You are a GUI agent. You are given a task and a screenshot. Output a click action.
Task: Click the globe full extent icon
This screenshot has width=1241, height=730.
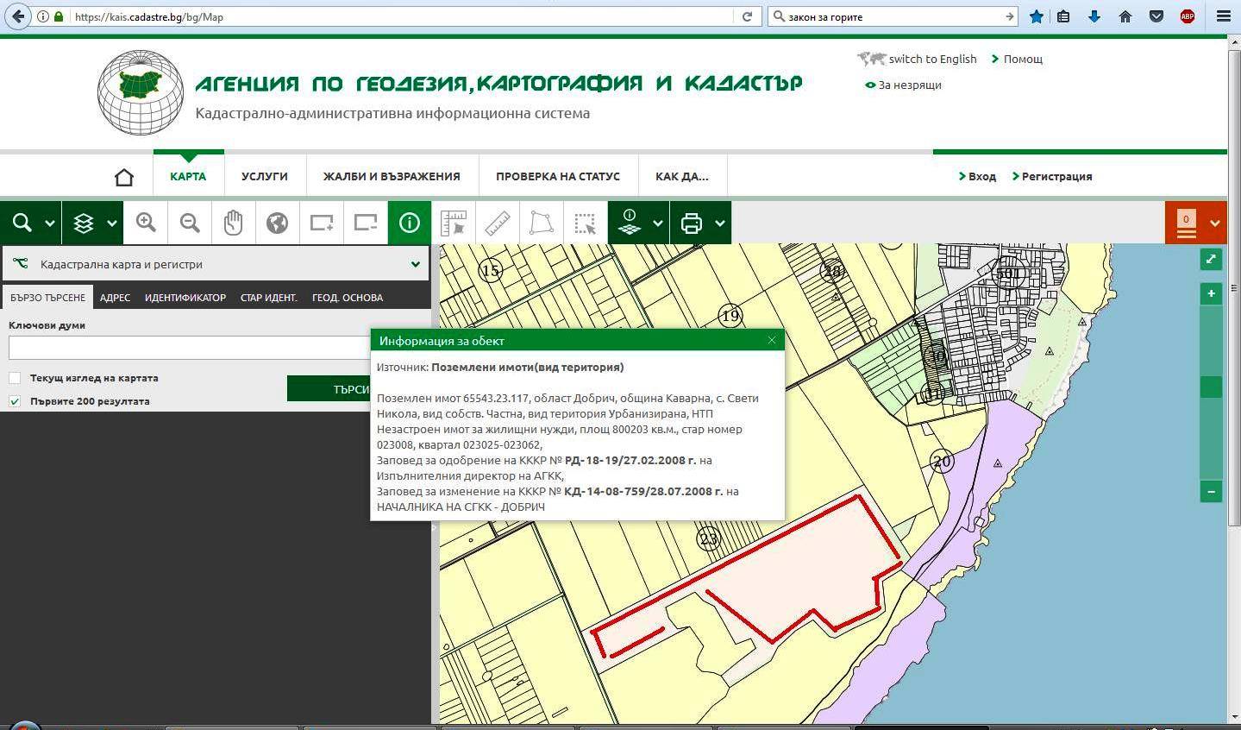click(x=277, y=223)
